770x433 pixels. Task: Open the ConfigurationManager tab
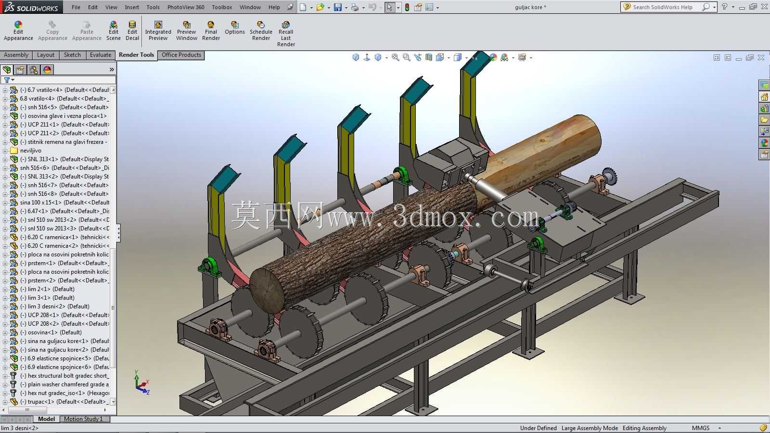[x=34, y=70]
